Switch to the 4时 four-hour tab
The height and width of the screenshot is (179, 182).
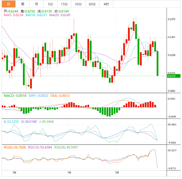pos(106,4)
